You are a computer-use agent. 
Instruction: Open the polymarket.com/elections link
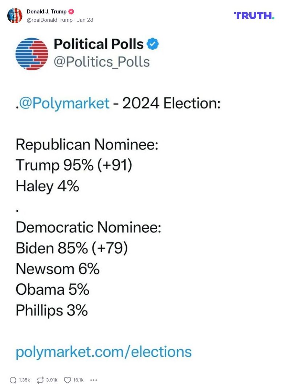[103, 352]
